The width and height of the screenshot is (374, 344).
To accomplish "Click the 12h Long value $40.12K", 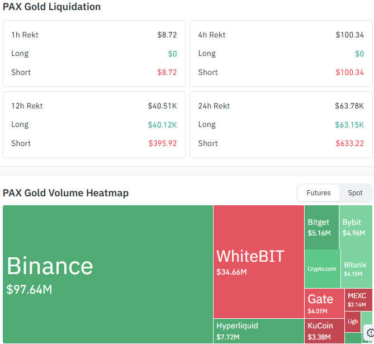I will [163, 125].
